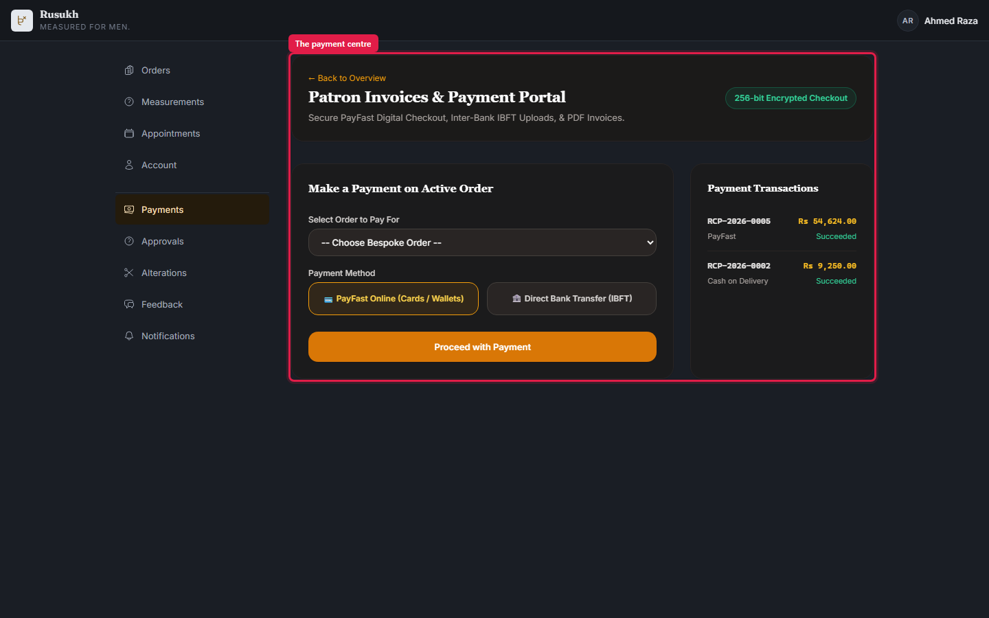
Task: Click the Notifications bell icon
Action: click(x=128, y=336)
